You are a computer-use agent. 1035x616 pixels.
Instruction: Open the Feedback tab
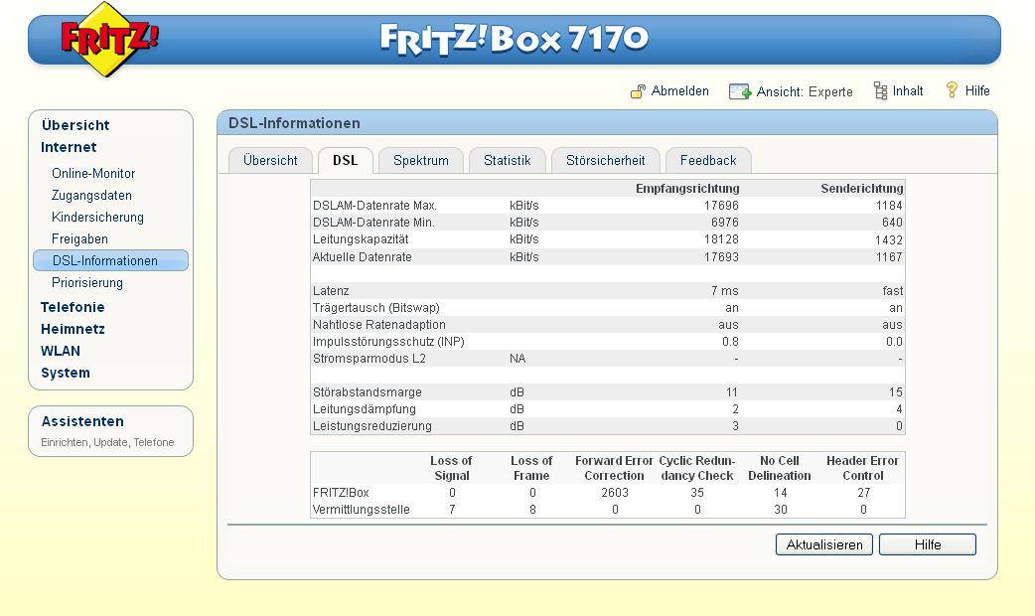707,160
